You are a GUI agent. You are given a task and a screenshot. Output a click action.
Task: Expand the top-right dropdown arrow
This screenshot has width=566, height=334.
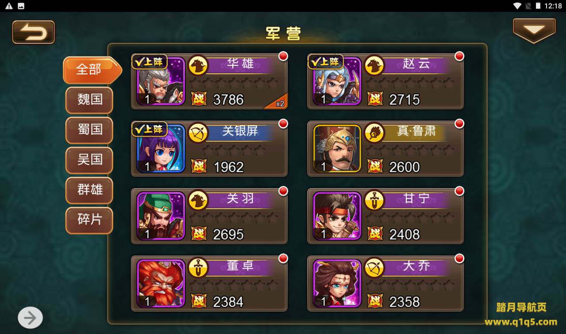pos(534,31)
